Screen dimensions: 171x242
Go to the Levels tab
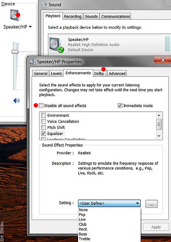(x=56, y=73)
